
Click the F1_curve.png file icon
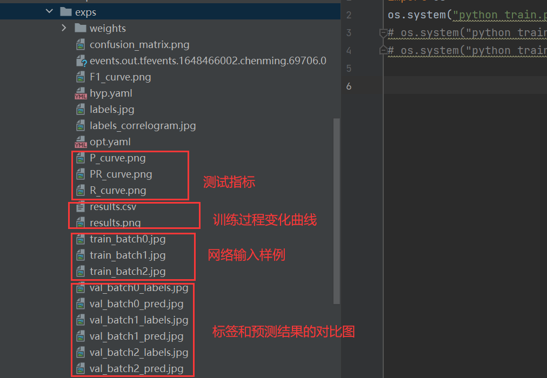pos(81,77)
